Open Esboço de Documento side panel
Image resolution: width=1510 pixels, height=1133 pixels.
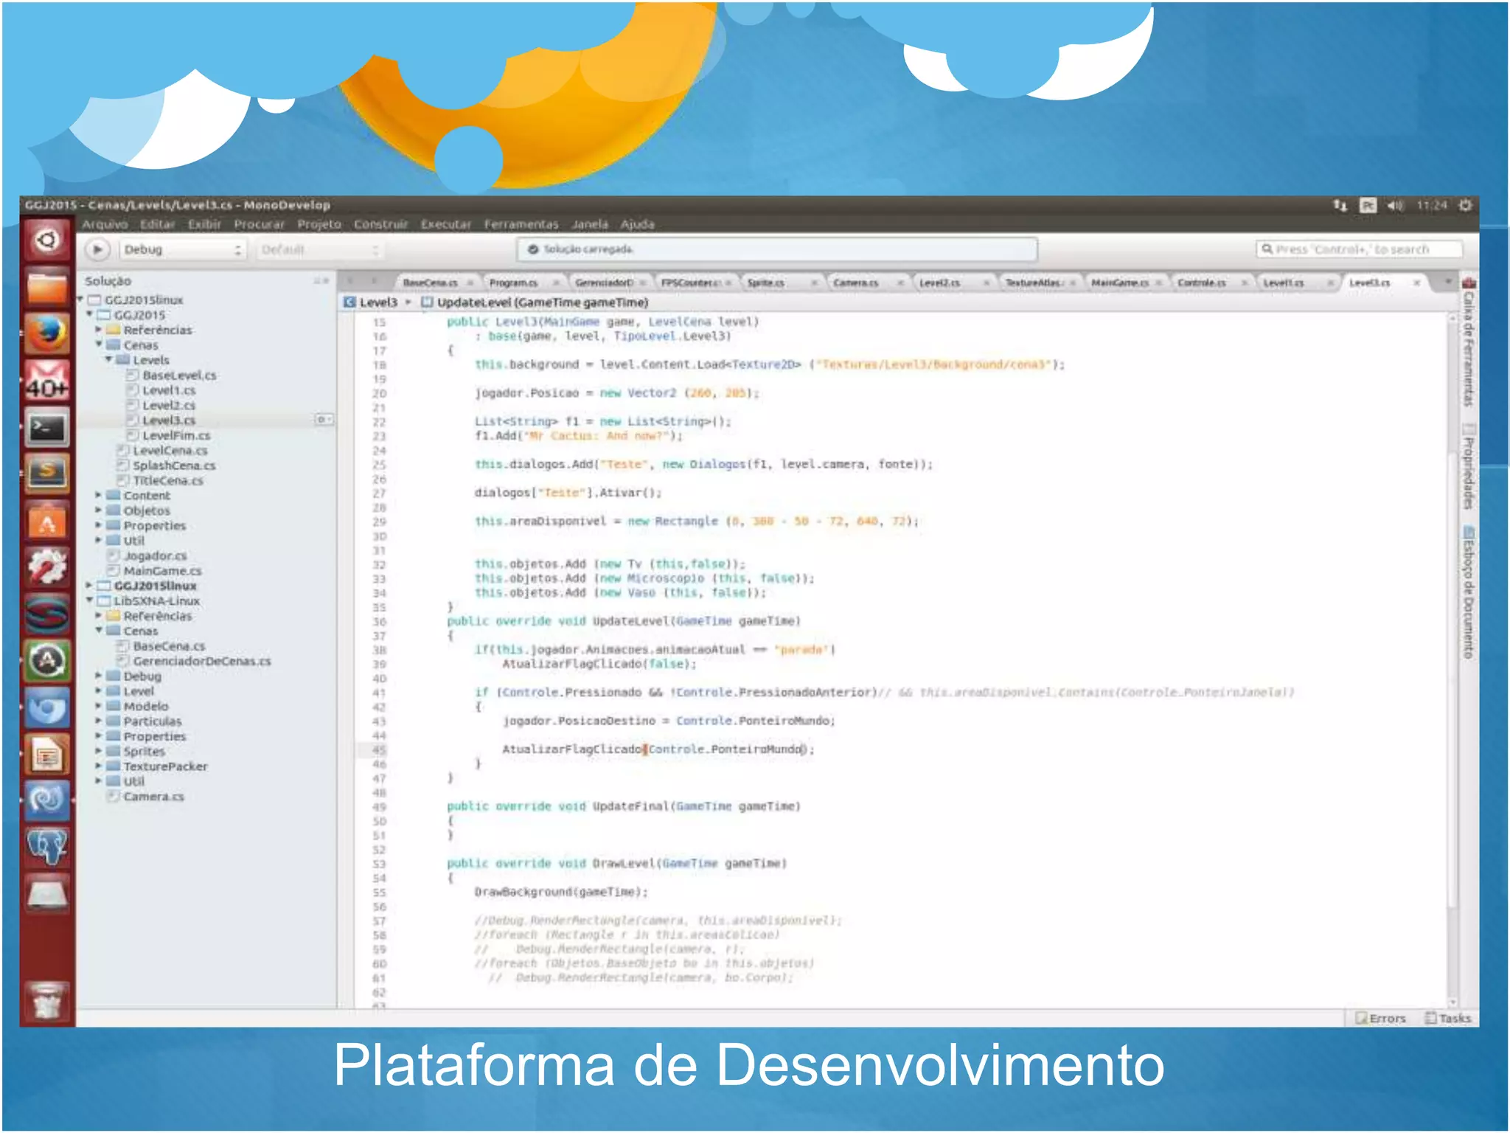pos(1469,593)
